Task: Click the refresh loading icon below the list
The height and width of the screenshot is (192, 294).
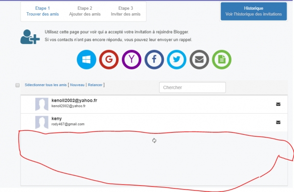Action: pyautogui.click(x=154, y=141)
